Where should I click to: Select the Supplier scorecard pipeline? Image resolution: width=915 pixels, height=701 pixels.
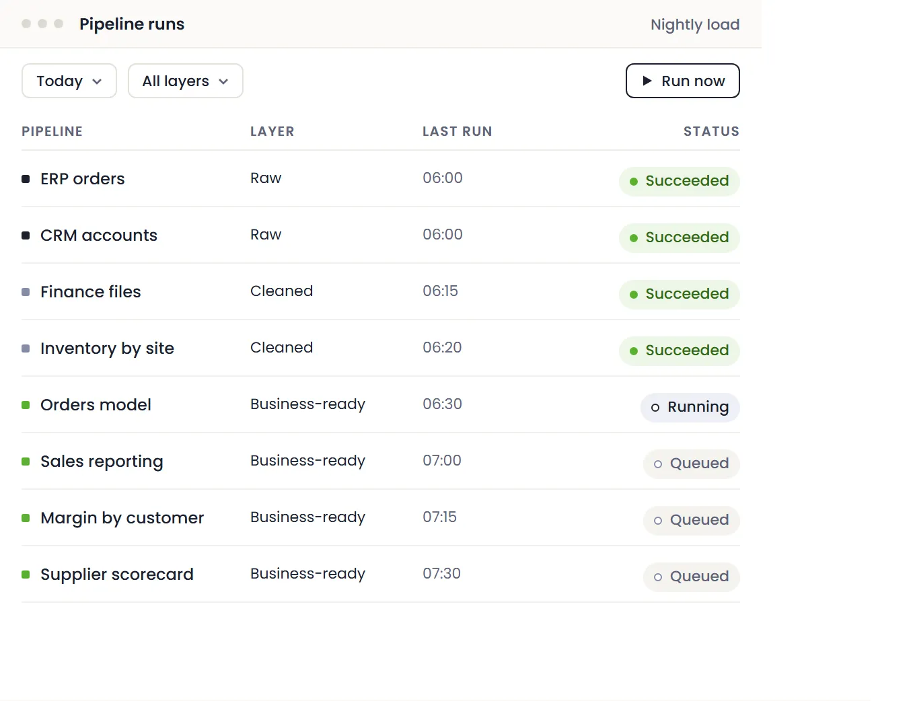[x=117, y=575]
